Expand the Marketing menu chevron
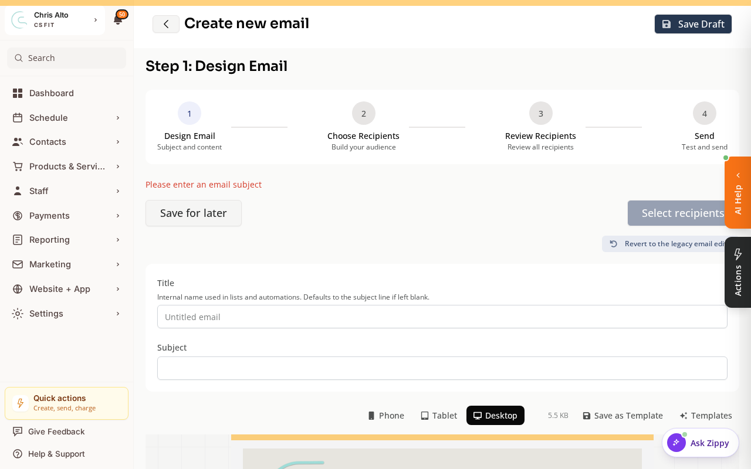This screenshot has width=751, height=469. tap(118, 264)
